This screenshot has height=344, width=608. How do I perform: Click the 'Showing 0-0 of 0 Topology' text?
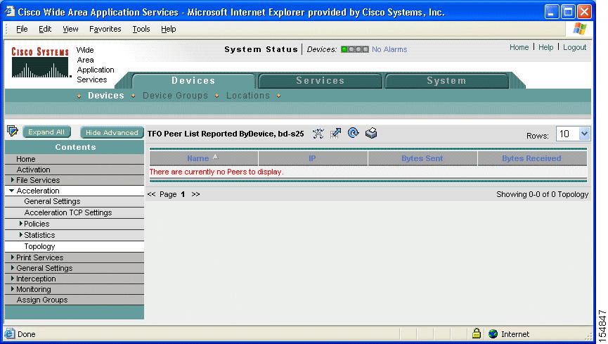[542, 194]
